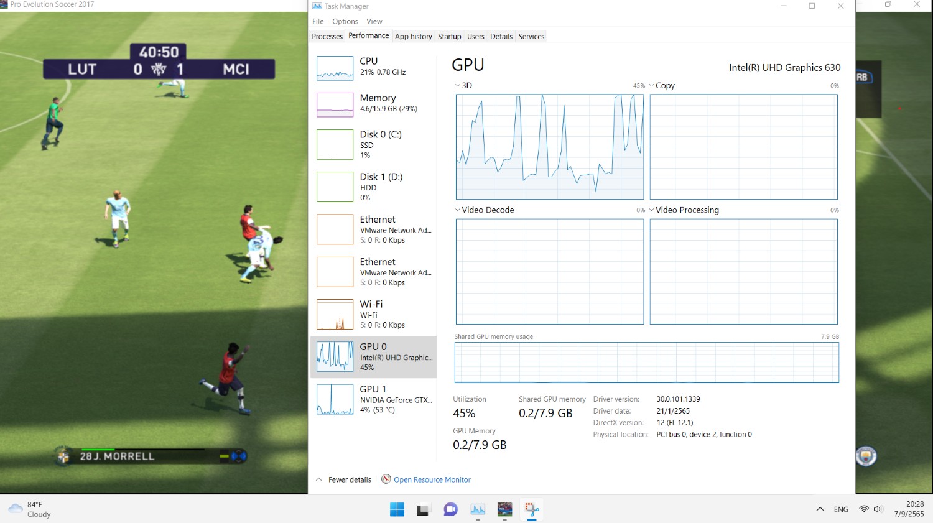933x523 pixels.
Task: Select the Memory usage thumbnail in sidebar
Action: (335, 104)
